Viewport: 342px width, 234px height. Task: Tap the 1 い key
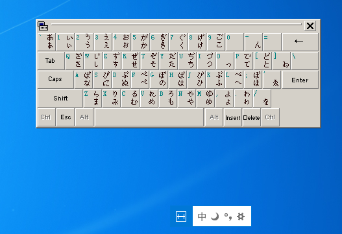(x=66, y=41)
